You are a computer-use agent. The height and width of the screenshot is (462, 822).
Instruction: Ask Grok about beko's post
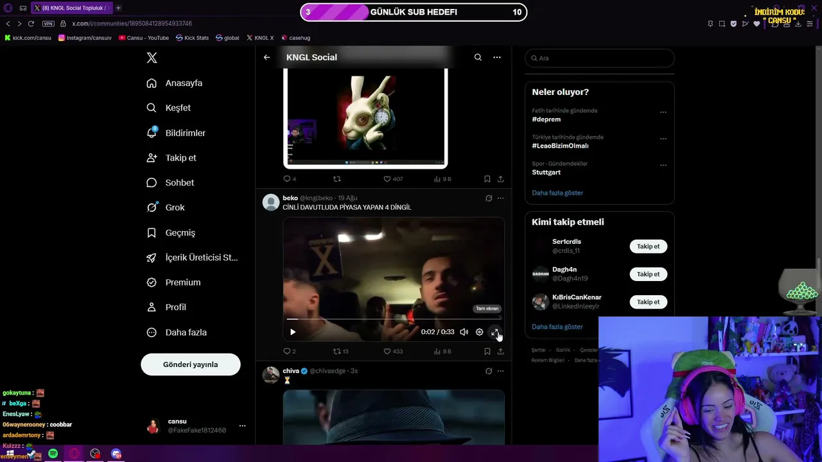pos(489,198)
